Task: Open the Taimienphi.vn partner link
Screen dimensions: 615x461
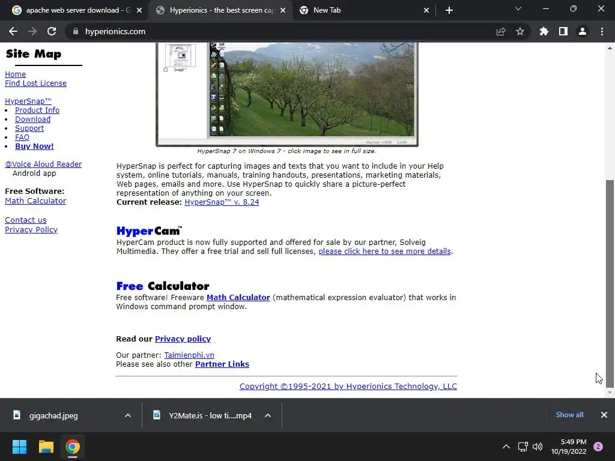Action: [x=189, y=355]
